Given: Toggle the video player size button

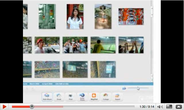Looking at the screenshot, I should pos(169,107).
